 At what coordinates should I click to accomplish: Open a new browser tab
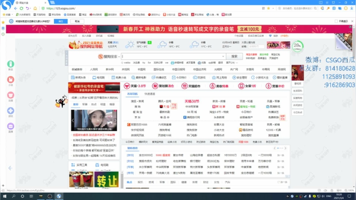coord(52,2)
